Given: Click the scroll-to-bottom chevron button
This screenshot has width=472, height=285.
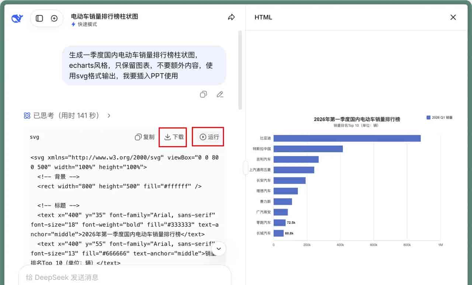Looking at the screenshot, I should point(219,249).
